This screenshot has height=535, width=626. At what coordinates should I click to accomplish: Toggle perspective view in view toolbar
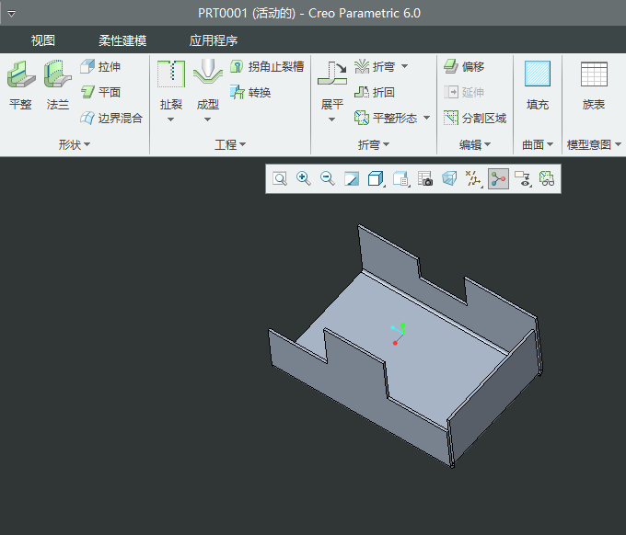click(x=448, y=179)
